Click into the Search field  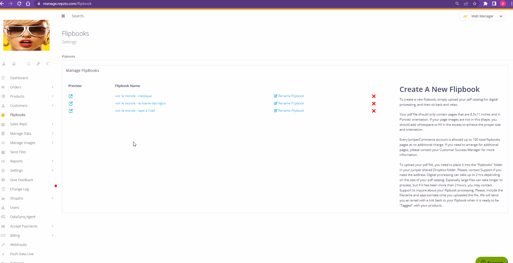pyautogui.click(x=79, y=16)
